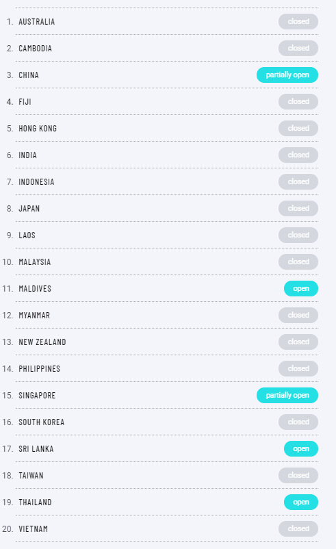Click the open badge beside Thailand
The height and width of the screenshot is (549, 336).
click(301, 502)
